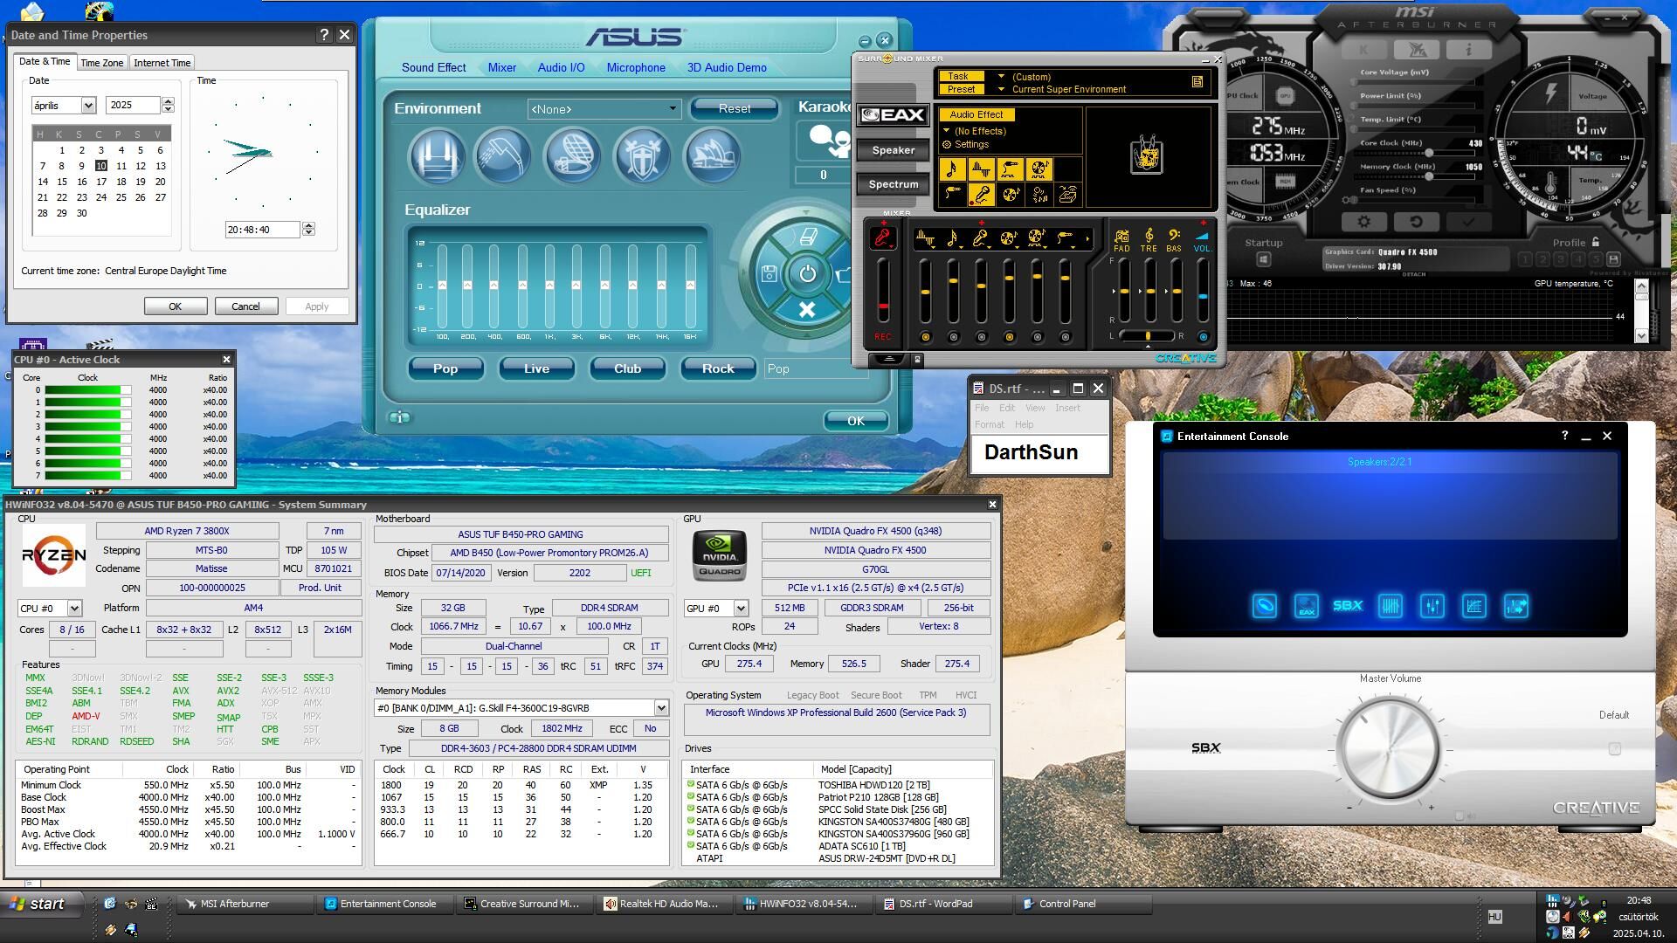Open Afterburner information (i) button

pos(1468,50)
